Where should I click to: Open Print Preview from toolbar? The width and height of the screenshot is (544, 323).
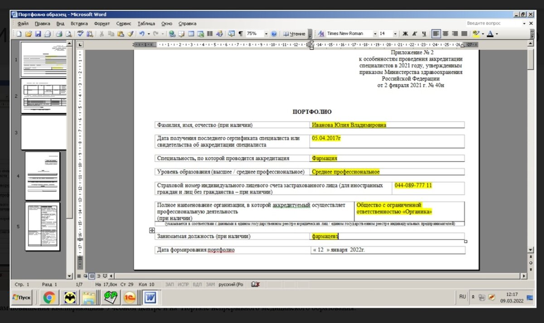point(68,34)
